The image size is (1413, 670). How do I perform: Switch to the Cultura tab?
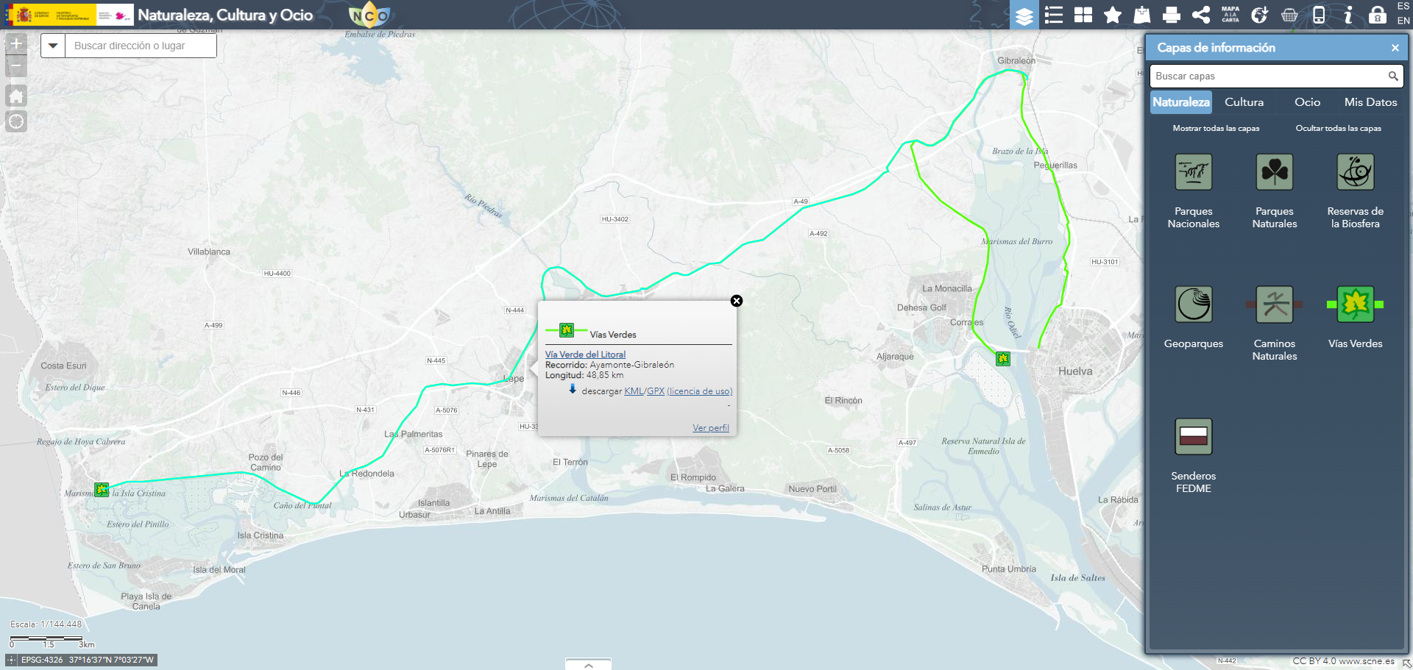click(1244, 102)
